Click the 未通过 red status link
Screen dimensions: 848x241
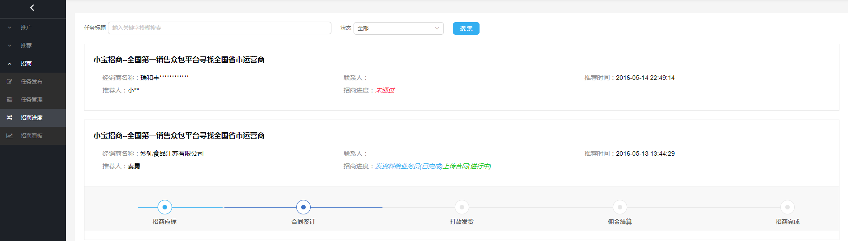point(385,90)
